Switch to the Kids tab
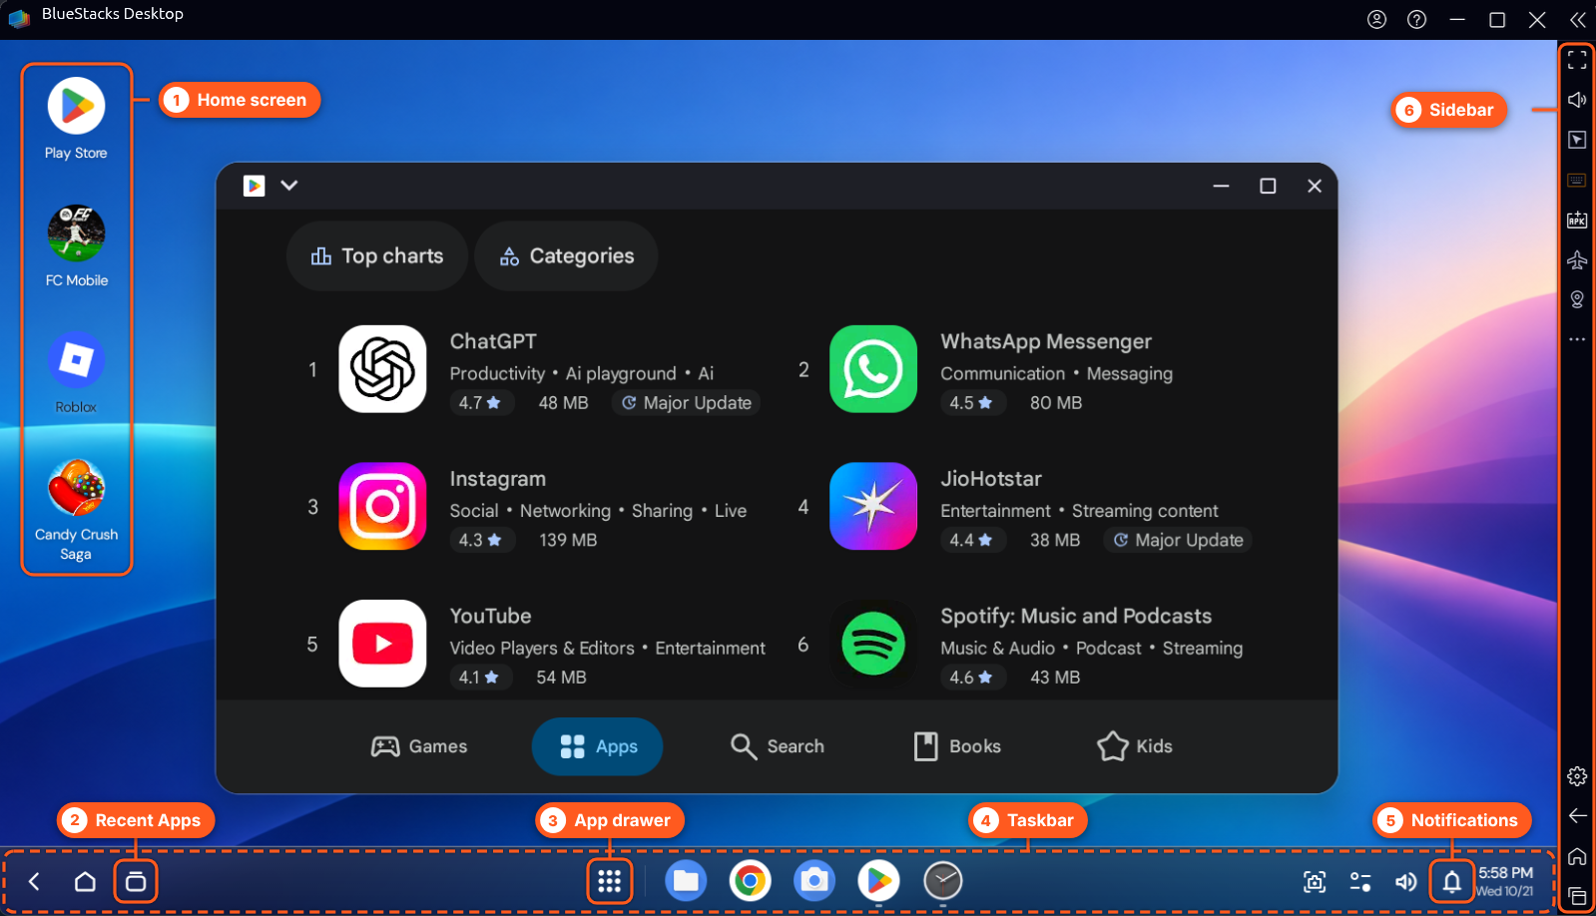This screenshot has height=916, width=1596. tap(1135, 746)
